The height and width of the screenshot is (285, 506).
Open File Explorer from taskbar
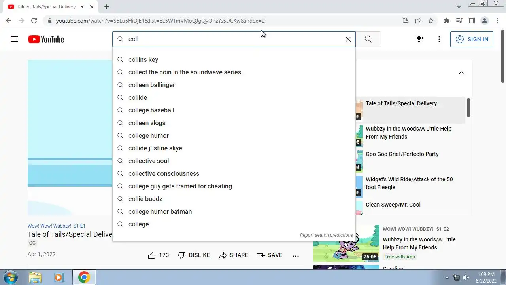pyautogui.click(x=35, y=277)
